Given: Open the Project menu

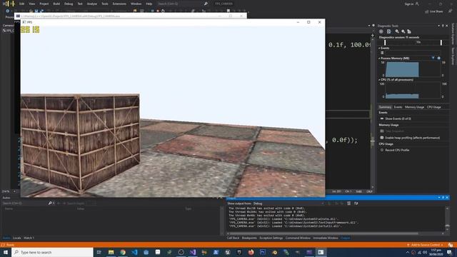Looking at the screenshot, I should click(44, 4).
